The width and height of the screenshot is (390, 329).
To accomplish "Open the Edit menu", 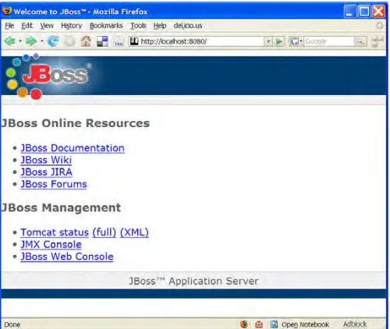I will [27, 26].
